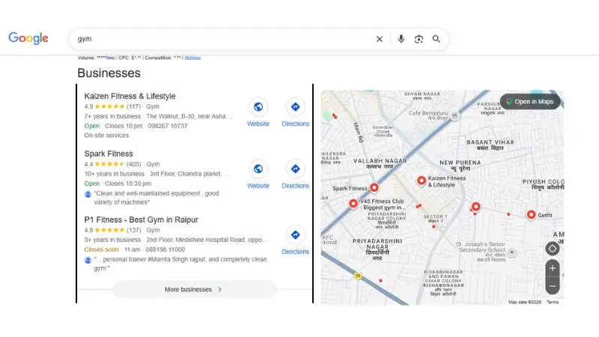The image size is (599, 337).
Task: Click the reviewer avatar beside P1 Fitness review
Action: 88,260
